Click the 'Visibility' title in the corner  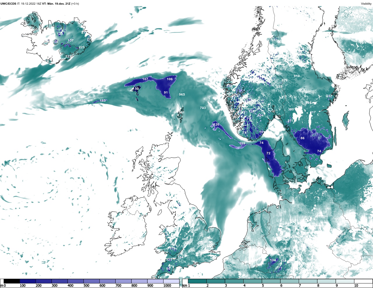click(x=366, y=4)
